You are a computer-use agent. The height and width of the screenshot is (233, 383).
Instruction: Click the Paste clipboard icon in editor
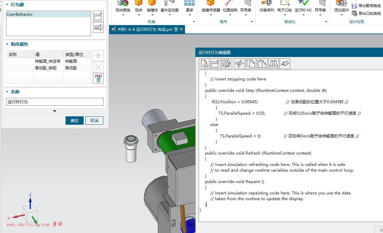tap(262, 64)
